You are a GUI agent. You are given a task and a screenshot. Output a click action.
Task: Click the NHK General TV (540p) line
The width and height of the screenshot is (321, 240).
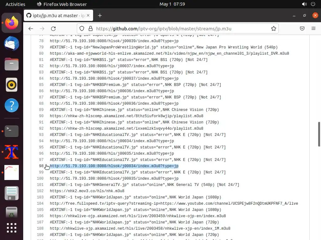145,185
